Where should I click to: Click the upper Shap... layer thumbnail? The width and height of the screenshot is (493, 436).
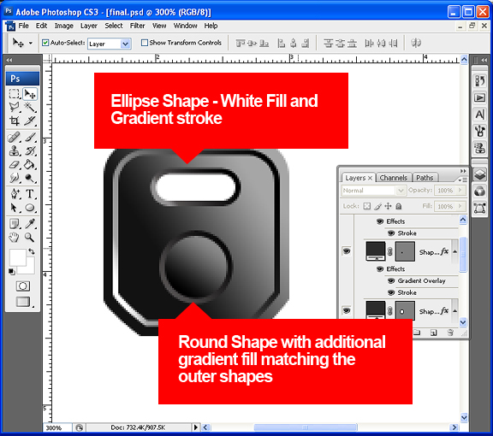376,251
